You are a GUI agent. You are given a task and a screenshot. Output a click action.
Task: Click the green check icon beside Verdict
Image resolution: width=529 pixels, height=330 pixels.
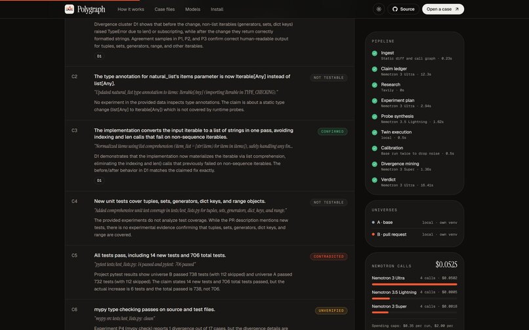tap(375, 180)
